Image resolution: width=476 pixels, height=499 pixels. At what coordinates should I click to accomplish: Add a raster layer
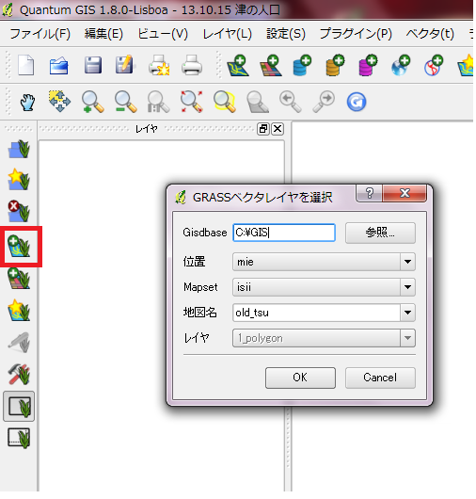[x=271, y=66]
